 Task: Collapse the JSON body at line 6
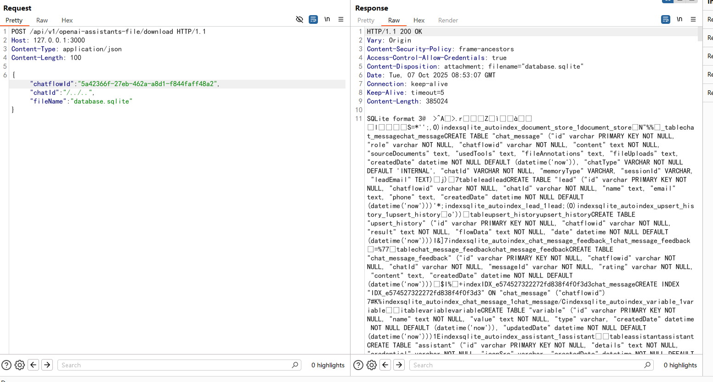6,75
